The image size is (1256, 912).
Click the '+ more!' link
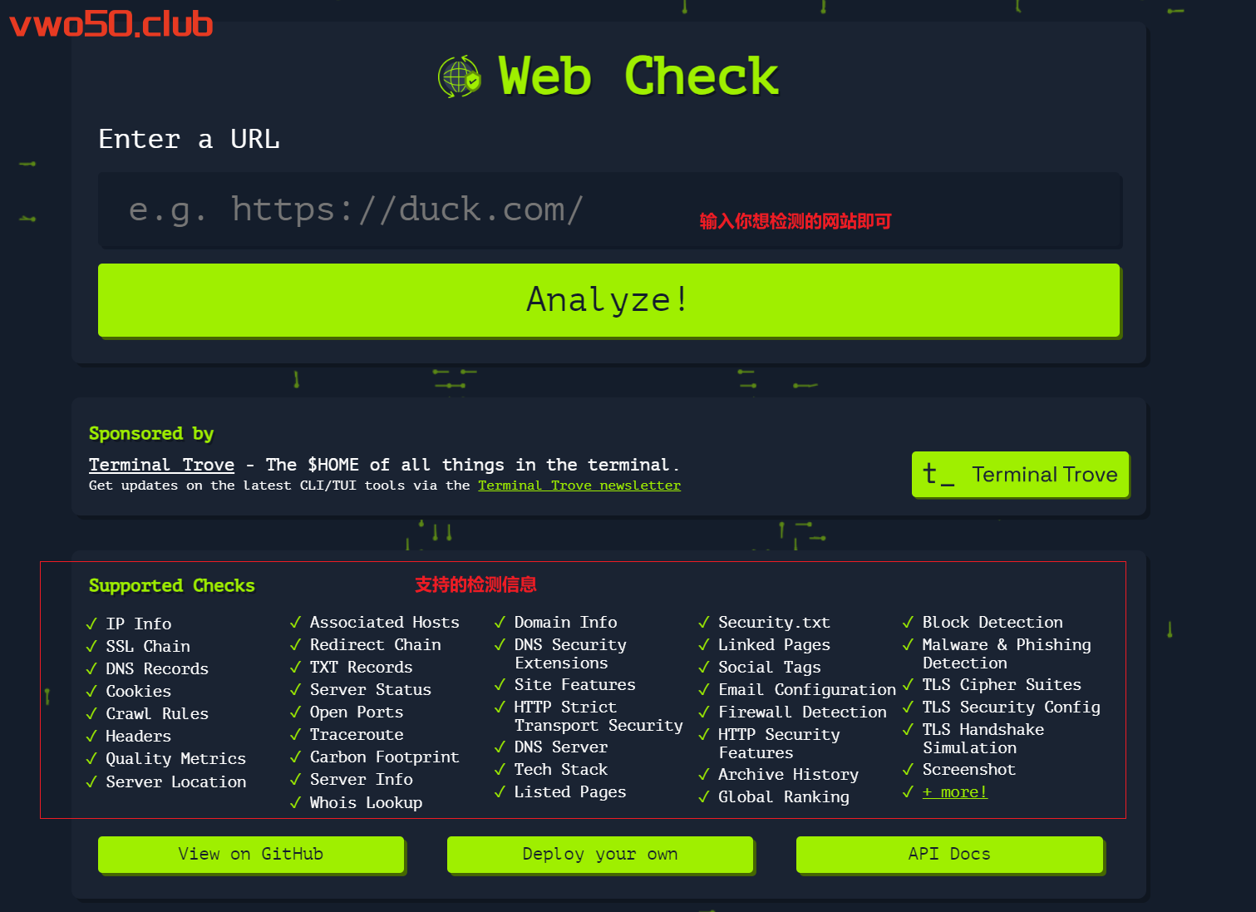pos(954,792)
